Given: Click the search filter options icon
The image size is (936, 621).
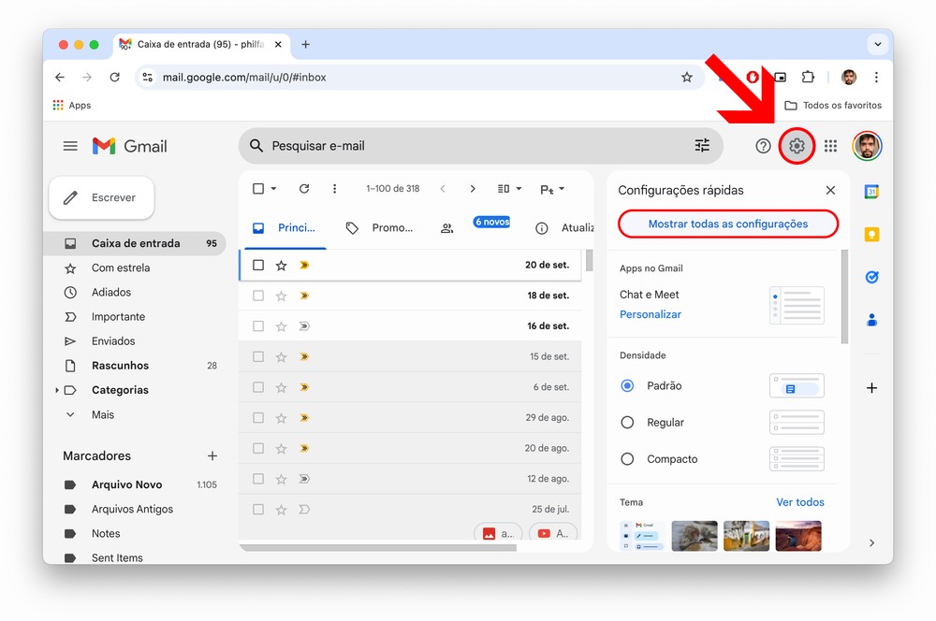Looking at the screenshot, I should tap(702, 146).
